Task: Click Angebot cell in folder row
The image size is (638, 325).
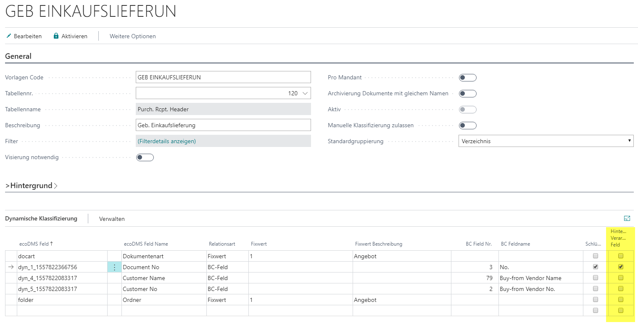Action: click(x=402, y=300)
